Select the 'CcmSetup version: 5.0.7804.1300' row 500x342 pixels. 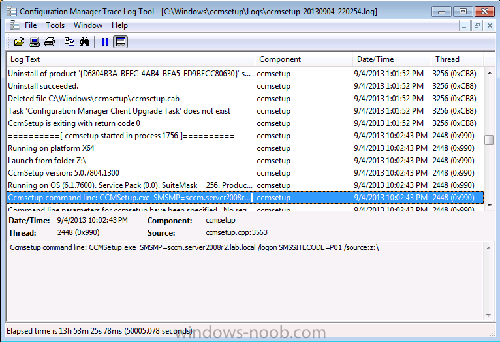[245, 173]
